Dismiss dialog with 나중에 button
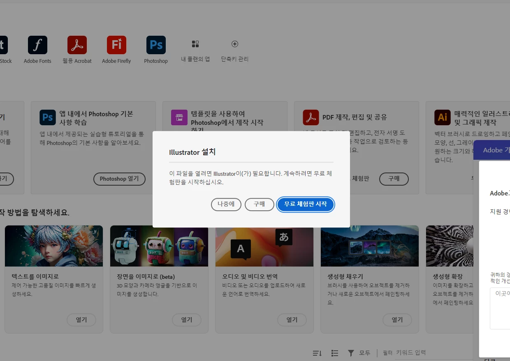The height and width of the screenshot is (361, 510). tap(226, 204)
